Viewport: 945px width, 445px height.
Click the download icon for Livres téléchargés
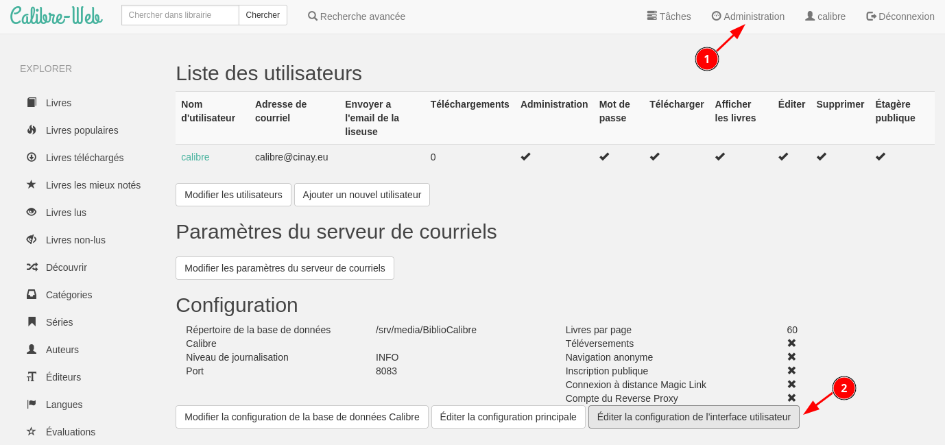pos(32,158)
